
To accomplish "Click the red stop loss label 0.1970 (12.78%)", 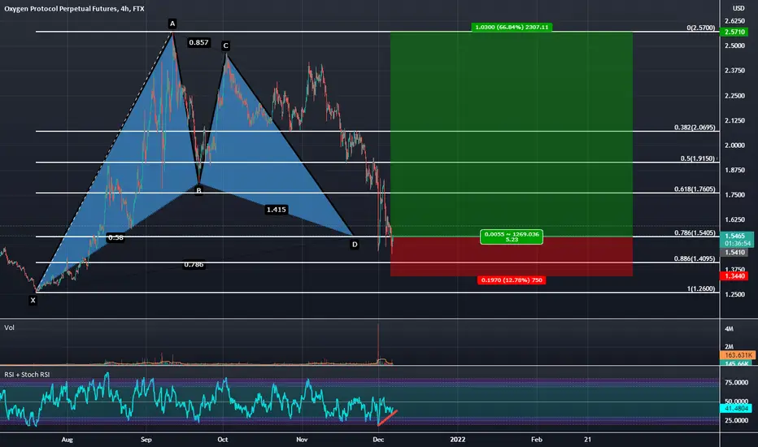I will point(512,280).
